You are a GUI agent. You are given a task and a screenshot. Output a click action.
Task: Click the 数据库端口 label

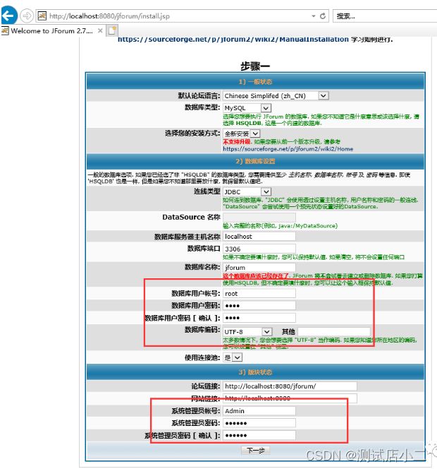point(204,249)
